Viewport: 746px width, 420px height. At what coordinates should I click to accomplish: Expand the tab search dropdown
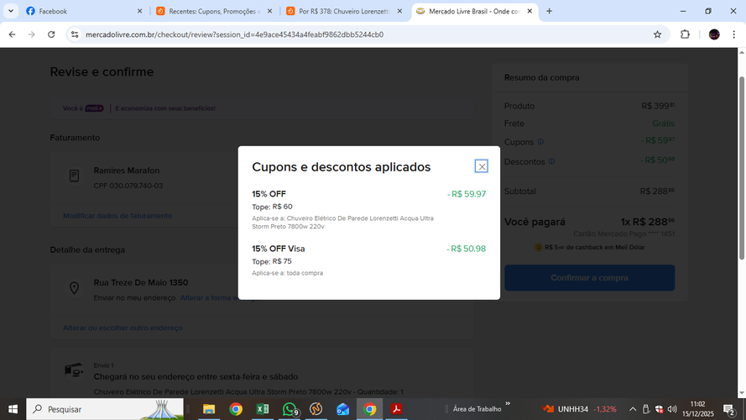[x=10, y=11]
